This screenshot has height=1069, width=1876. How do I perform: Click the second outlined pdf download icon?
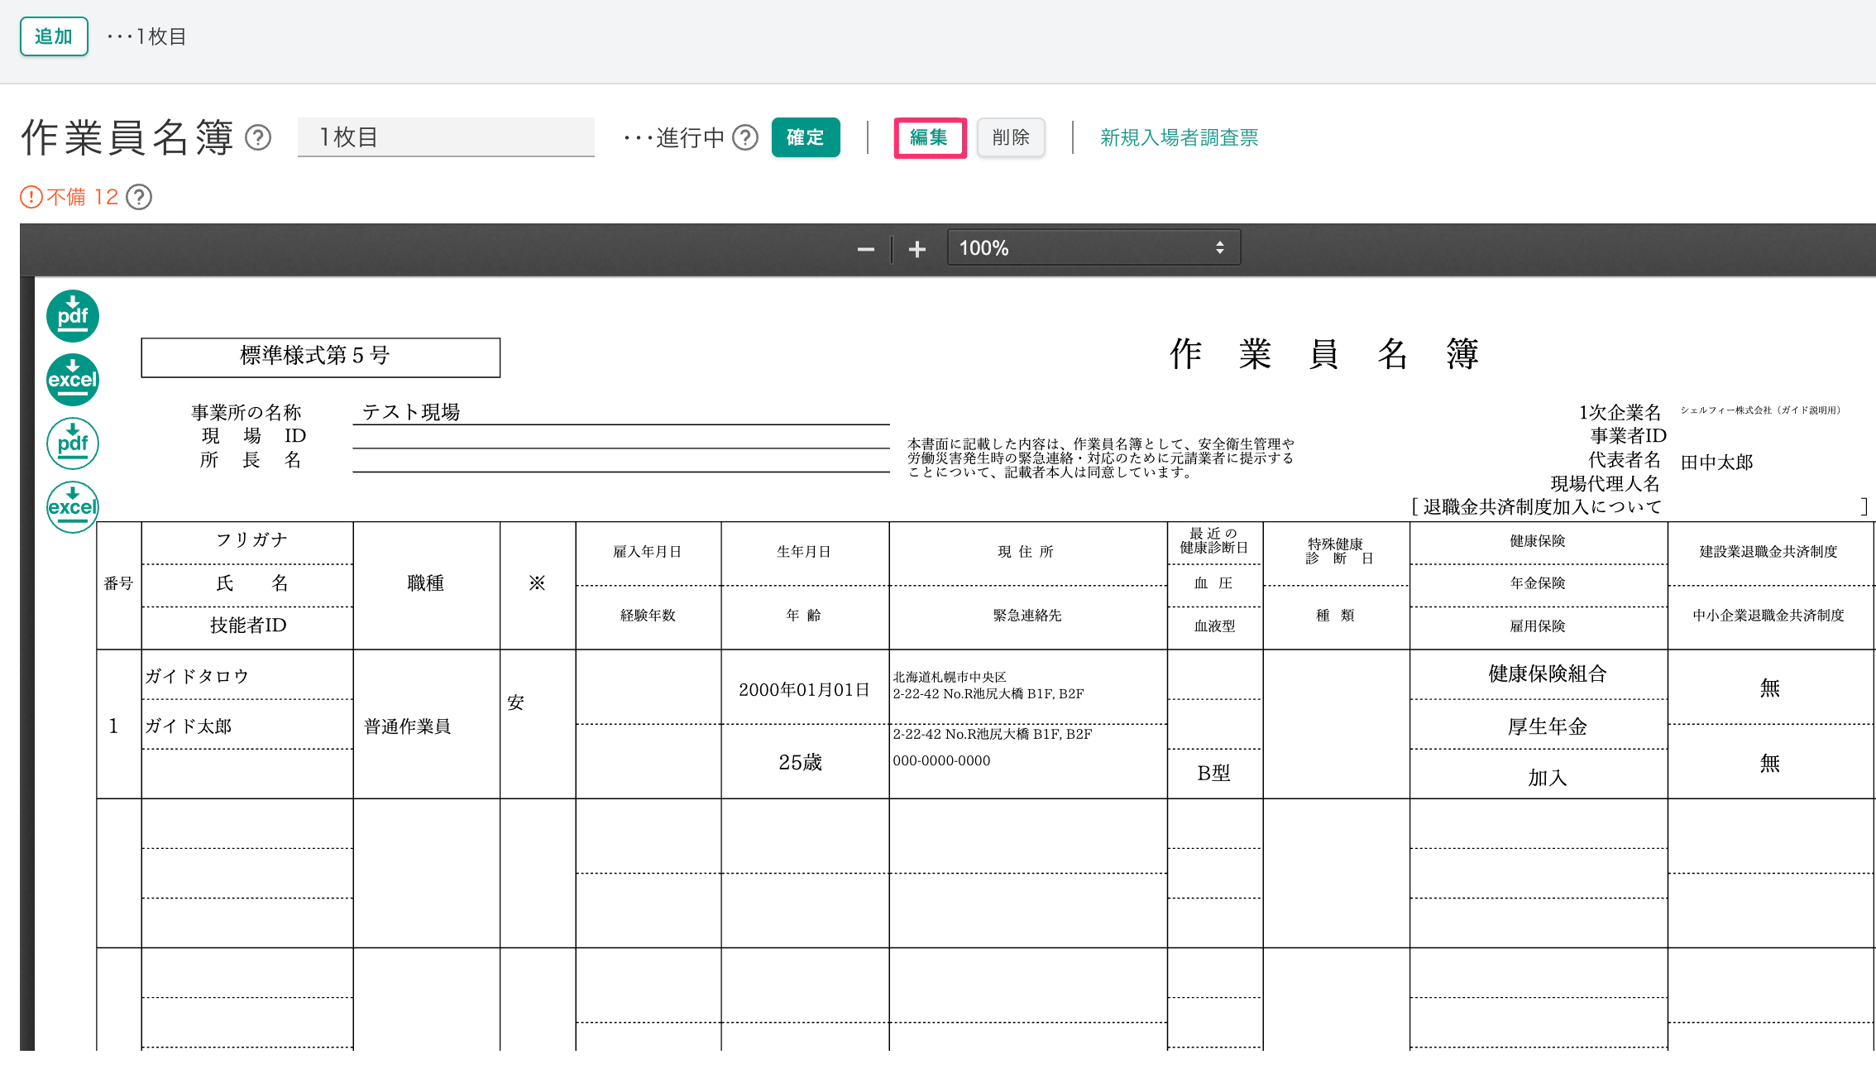(73, 443)
